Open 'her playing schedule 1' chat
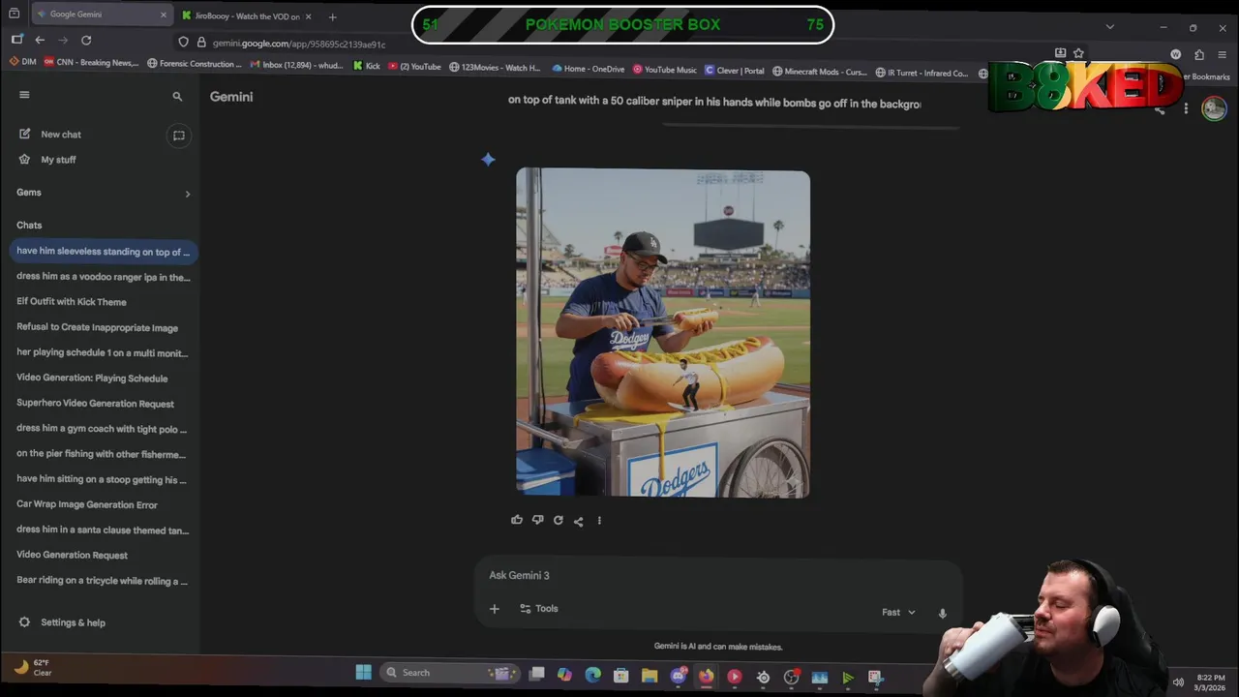The height and width of the screenshot is (697, 1239). 103,353
